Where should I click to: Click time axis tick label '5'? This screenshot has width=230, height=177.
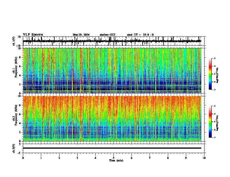point(114,158)
